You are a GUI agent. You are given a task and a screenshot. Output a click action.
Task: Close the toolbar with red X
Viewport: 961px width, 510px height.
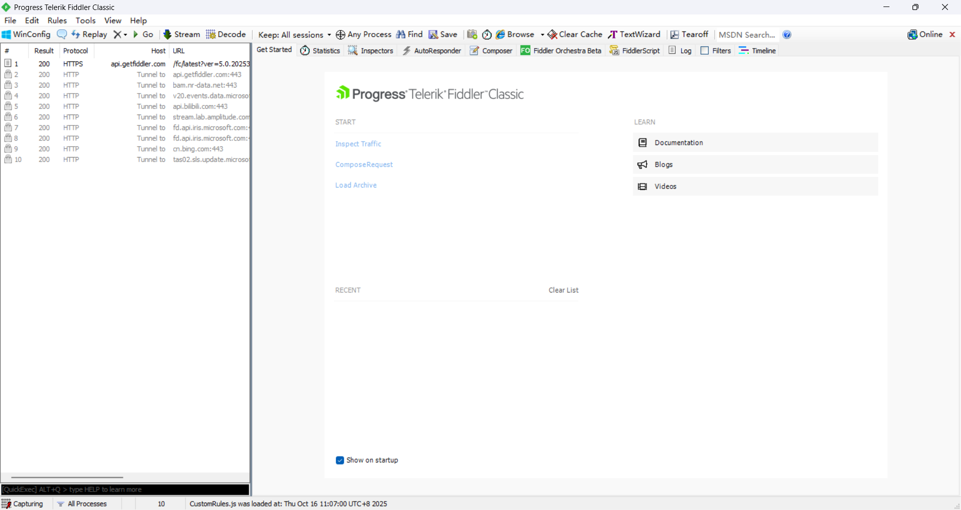point(952,34)
